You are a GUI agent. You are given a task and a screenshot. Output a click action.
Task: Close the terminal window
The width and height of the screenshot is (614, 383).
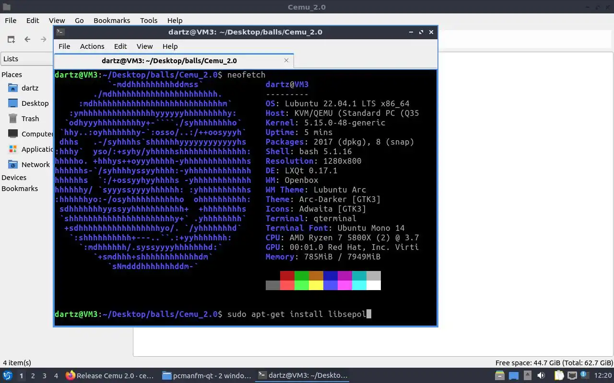[431, 32]
